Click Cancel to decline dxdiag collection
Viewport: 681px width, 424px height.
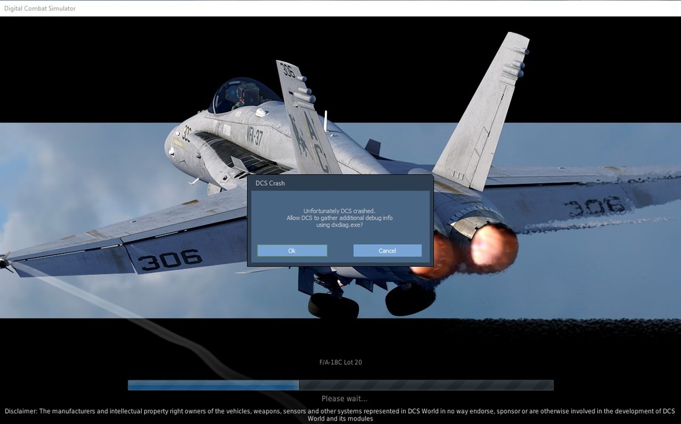(x=387, y=250)
